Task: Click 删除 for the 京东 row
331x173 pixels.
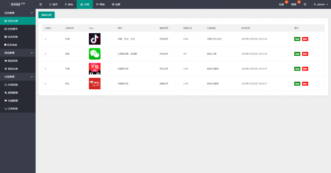Action: point(305,84)
